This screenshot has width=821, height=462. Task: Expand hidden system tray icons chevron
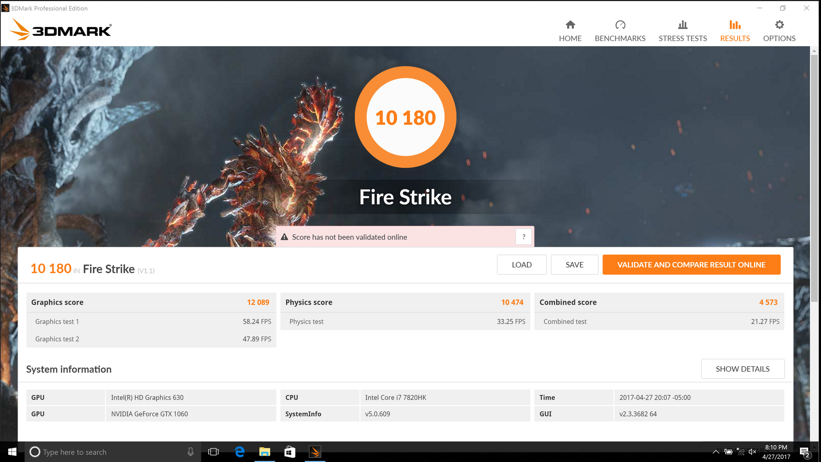(715, 452)
